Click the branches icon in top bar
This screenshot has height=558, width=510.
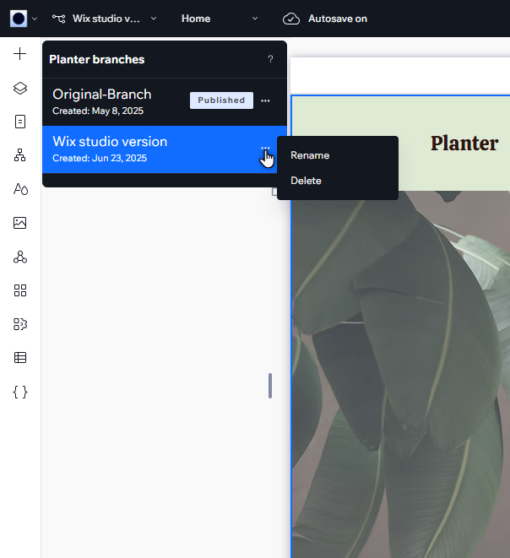pos(59,19)
